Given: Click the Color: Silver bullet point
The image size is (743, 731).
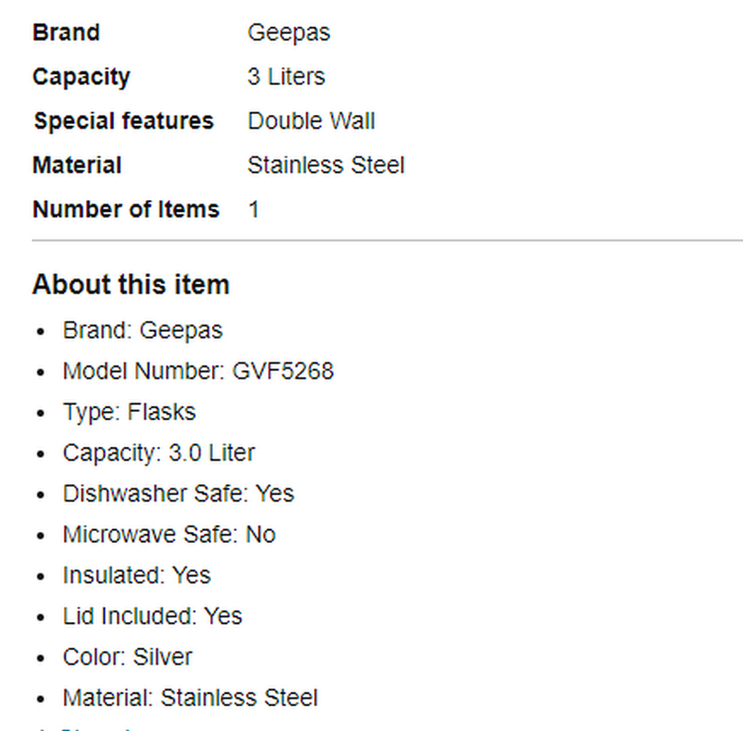Looking at the screenshot, I should point(128,657).
